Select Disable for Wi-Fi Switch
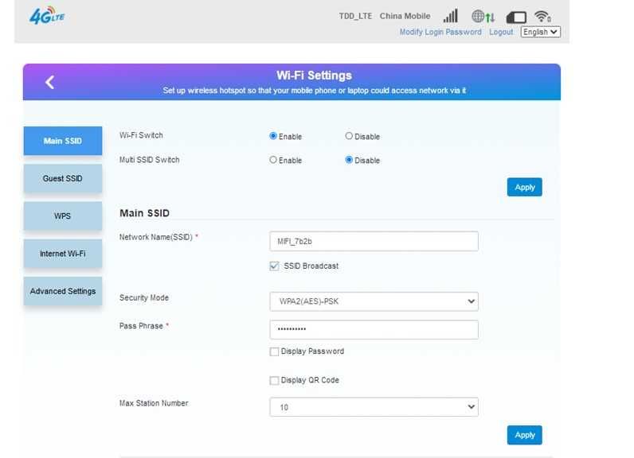Screen dimensions: 634x458 click(x=349, y=136)
